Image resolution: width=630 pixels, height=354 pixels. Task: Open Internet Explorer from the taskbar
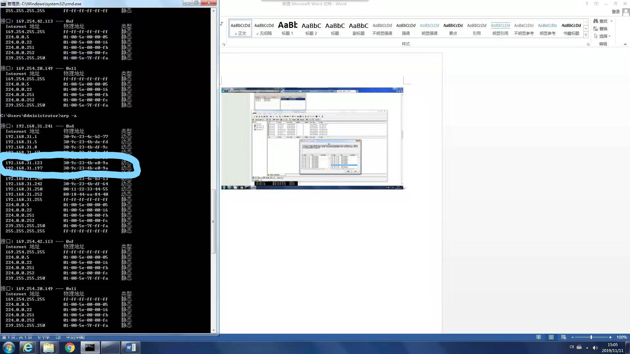pyautogui.click(x=28, y=347)
